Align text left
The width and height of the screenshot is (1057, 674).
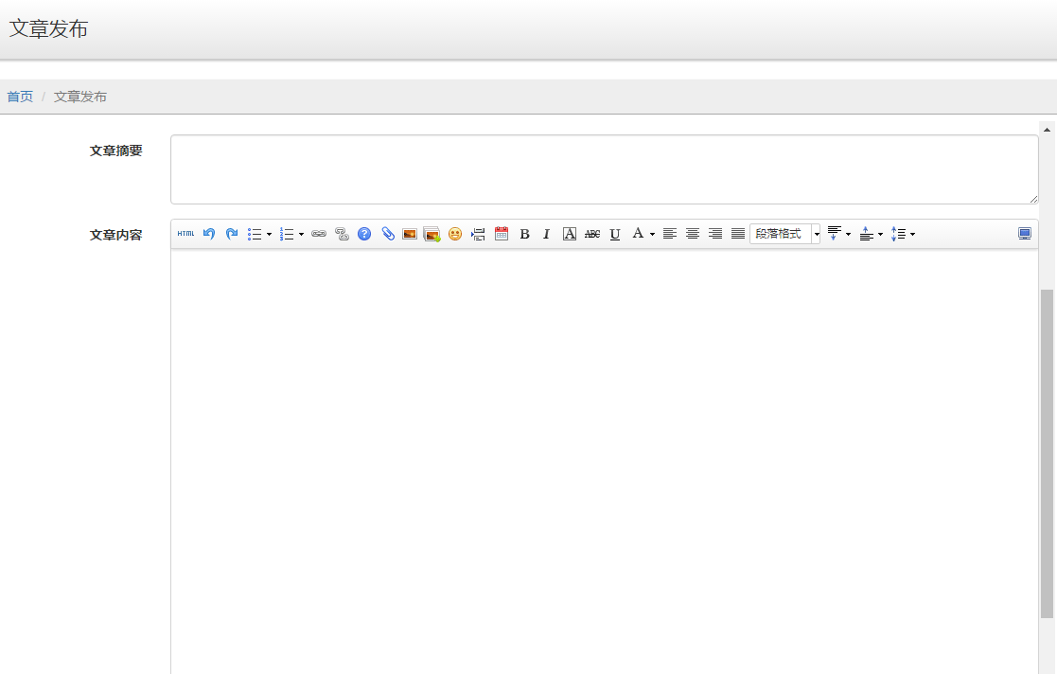click(669, 234)
